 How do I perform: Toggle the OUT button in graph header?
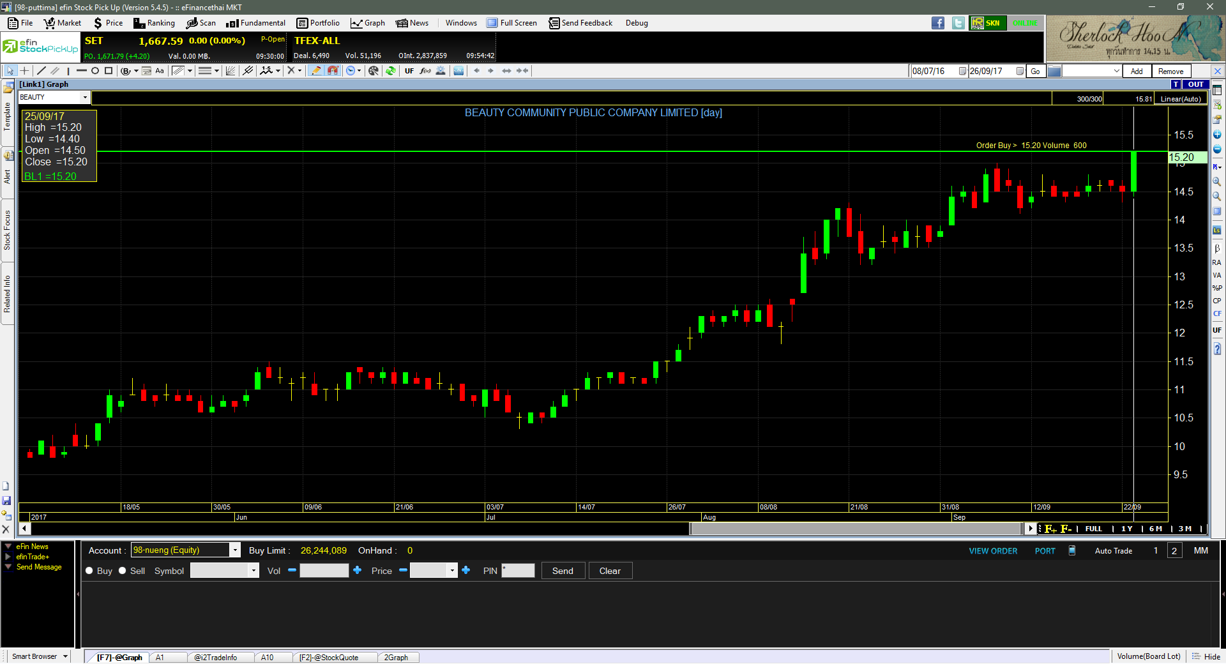tap(1195, 84)
